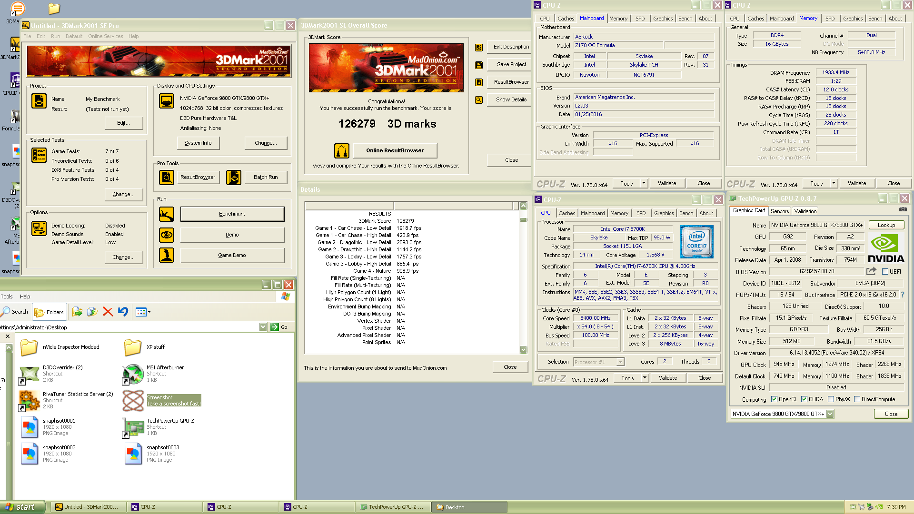Switch to TechPowerUp GPU-Z taskbar item
Viewport: 914px width, 514px height.
[x=393, y=507]
